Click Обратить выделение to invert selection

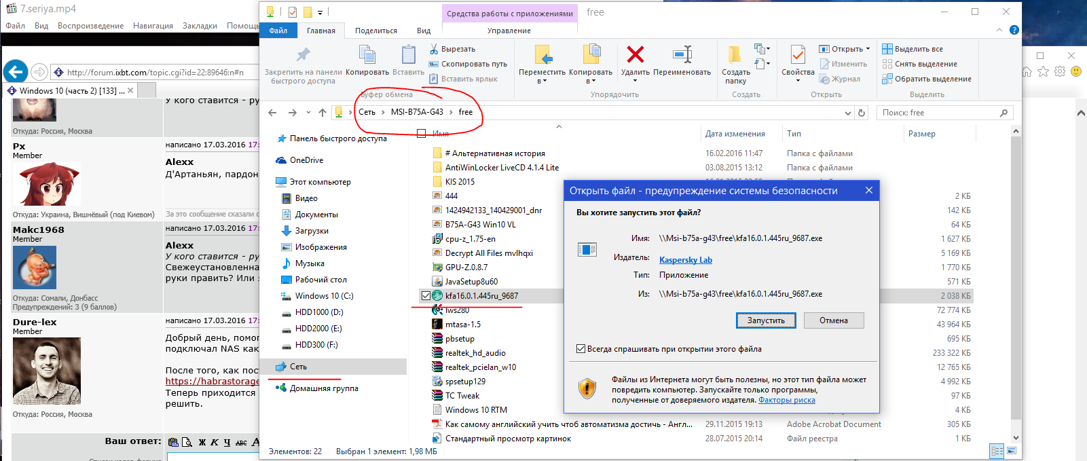[927, 79]
